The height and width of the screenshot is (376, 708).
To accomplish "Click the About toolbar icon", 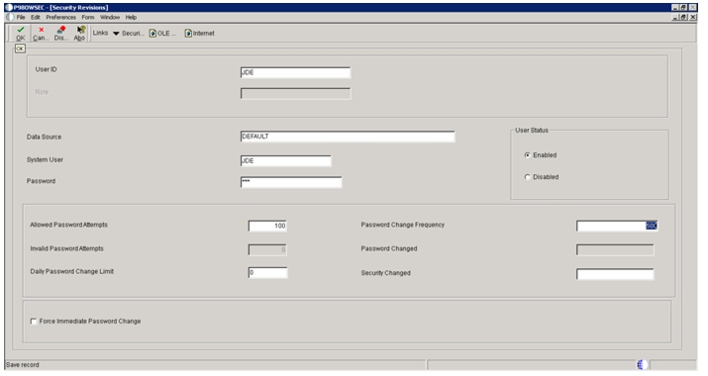I will (81, 30).
